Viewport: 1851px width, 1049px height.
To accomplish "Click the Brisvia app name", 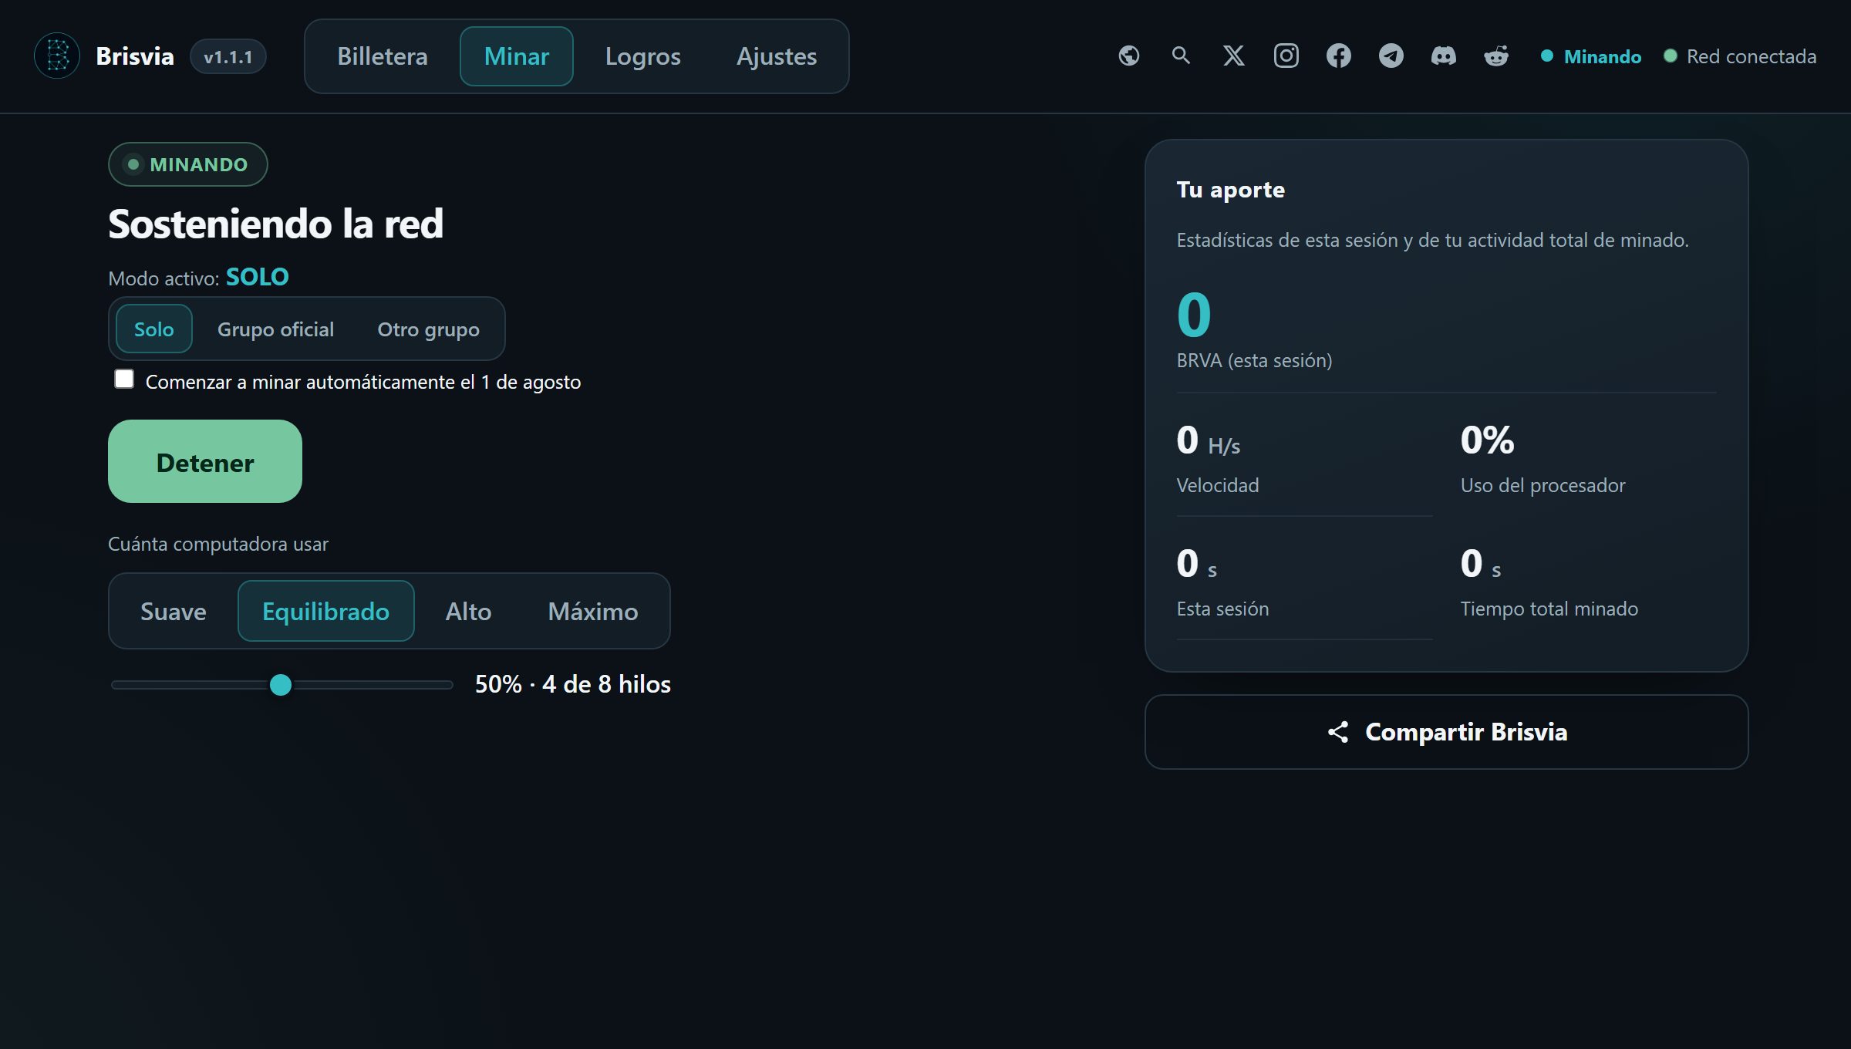I will coord(135,56).
